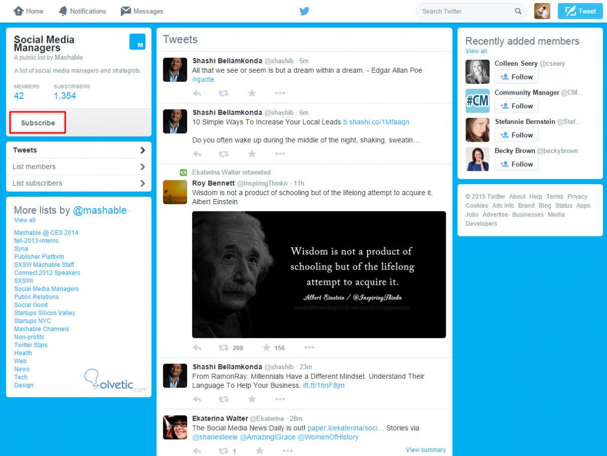Reply to Roy Bennett's Einstein tweet
This screenshot has width=607, height=456.
[197, 348]
